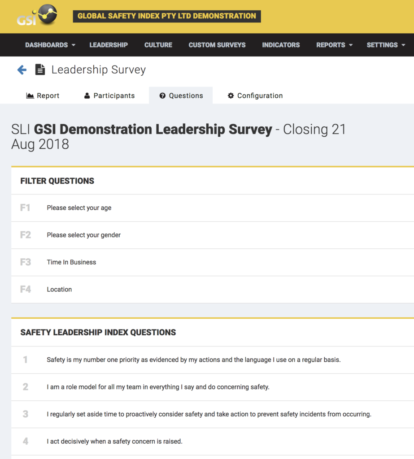Click the F2 question label
Viewport: 414px width, 459px height.
(25, 235)
